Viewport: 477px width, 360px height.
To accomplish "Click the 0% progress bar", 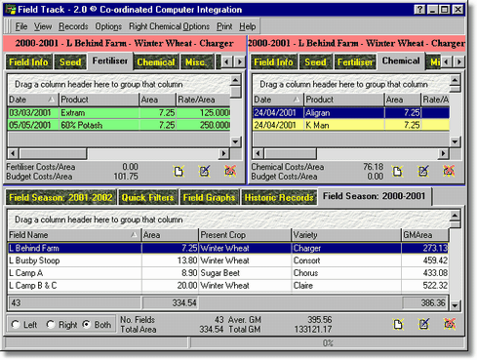I will 327,343.
